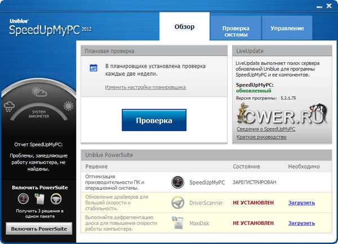Open Сведения о SpeedUpMyPC link
Screen dimensions: 338x244
[x=265, y=129]
